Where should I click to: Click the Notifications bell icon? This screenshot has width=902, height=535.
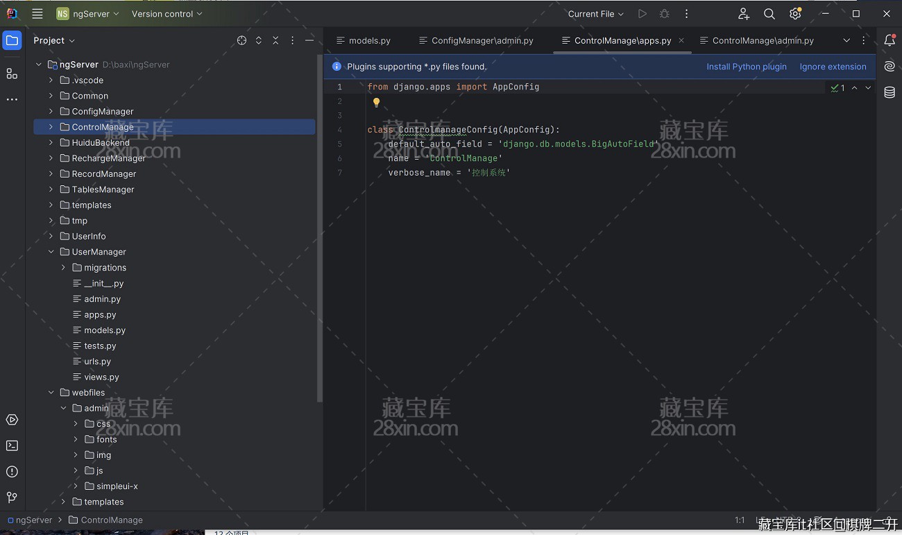point(890,41)
